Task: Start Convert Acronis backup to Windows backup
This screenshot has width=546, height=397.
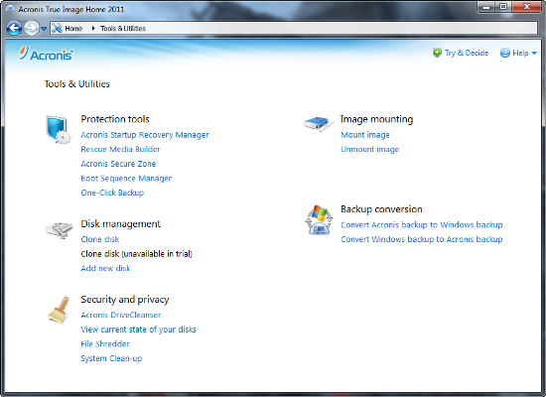Action: coord(421,225)
